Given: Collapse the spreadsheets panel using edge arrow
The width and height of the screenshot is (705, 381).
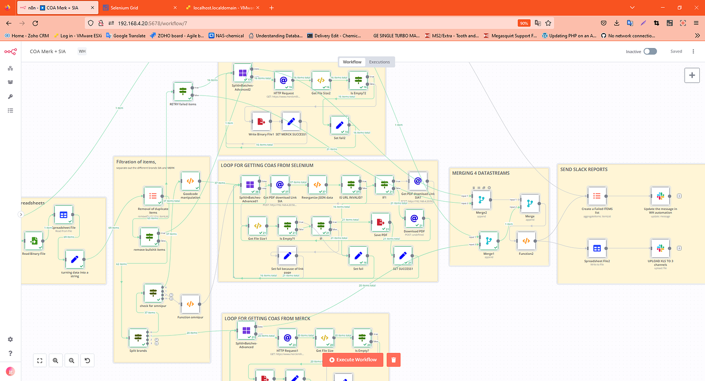Looking at the screenshot, I should [x=21, y=215].
